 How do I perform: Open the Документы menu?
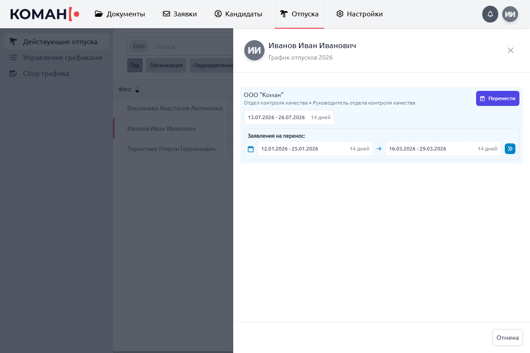pos(120,14)
